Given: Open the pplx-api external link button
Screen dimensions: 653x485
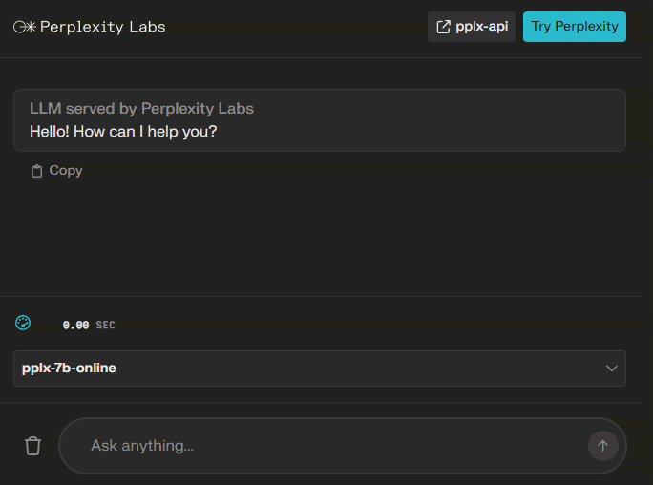Looking at the screenshot, I should (472, 27).
